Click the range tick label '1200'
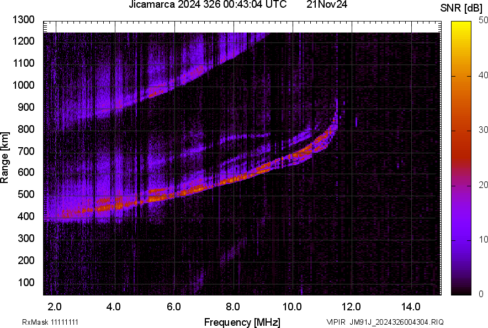 [23, 41]
